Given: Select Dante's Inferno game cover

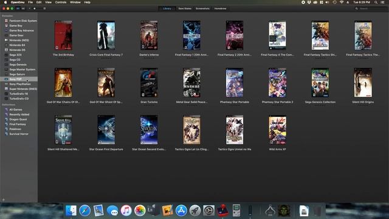Looking at the screenshot, I should coord(149,35).
